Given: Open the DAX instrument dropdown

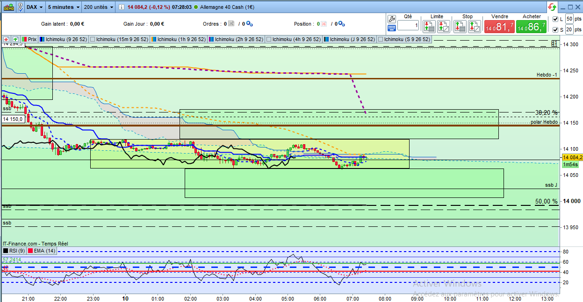Looking at the screenshot, I should pyautogui.click(x=35, y=7).
